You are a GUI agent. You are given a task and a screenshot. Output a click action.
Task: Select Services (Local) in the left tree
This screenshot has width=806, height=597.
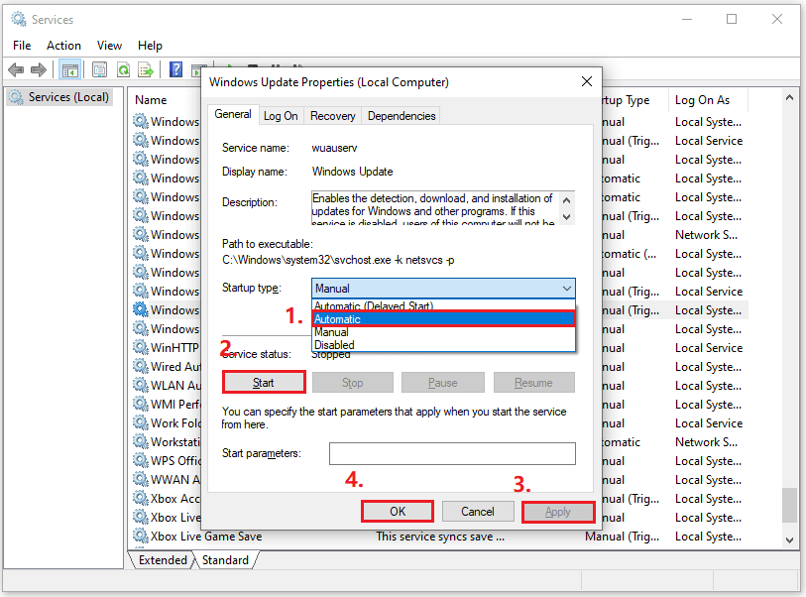coord(59,96)
